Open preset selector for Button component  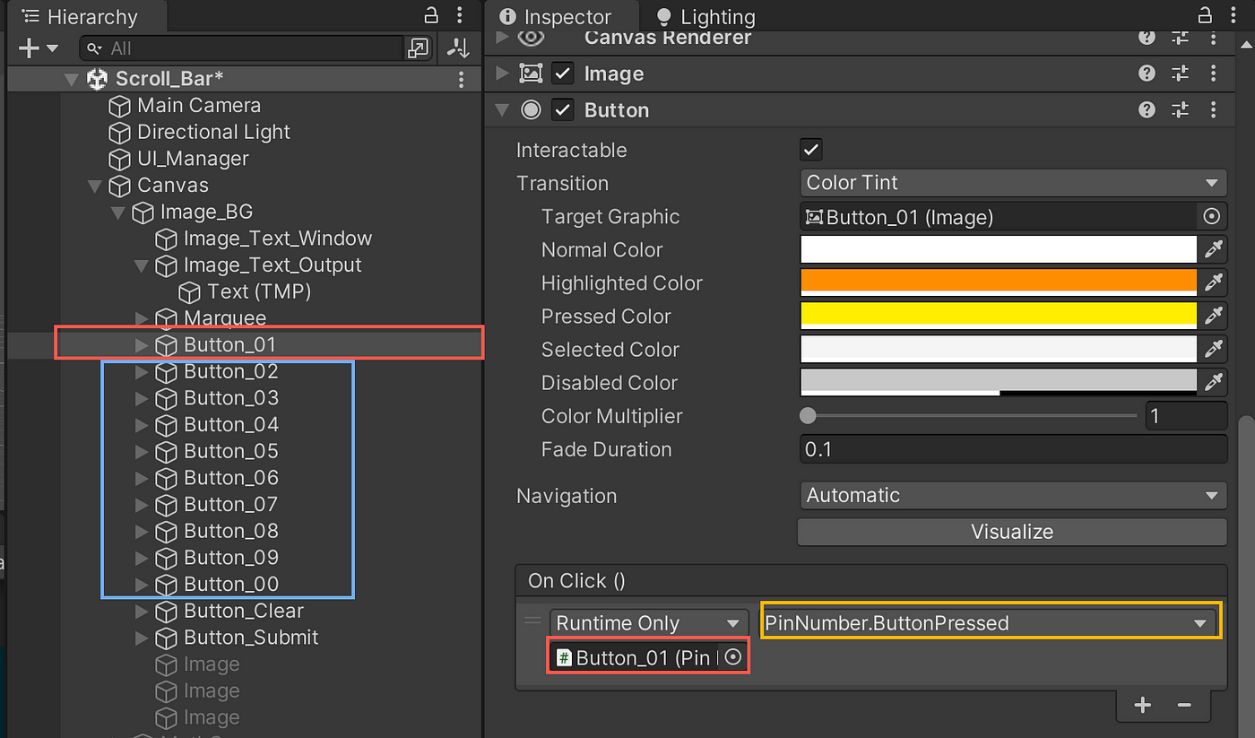[x=1180, y=110]
